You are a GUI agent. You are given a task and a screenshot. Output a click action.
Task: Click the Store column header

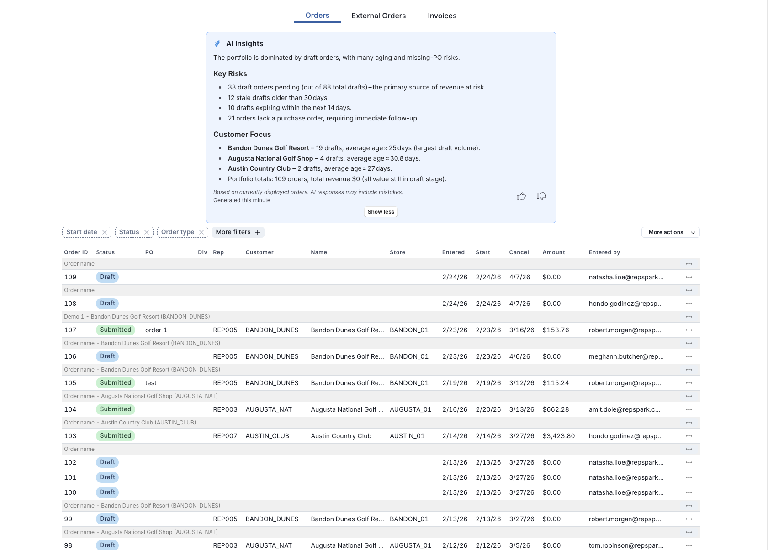point(397,252)
